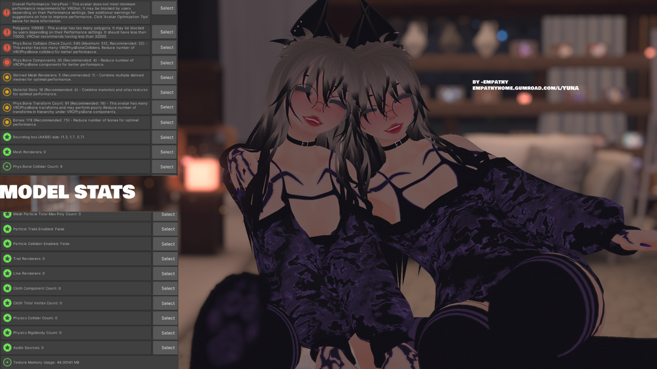Click the red error icon for Overall Performance
Screen dimensions: 657x369
pyautogui.click(x=7, y=12)
